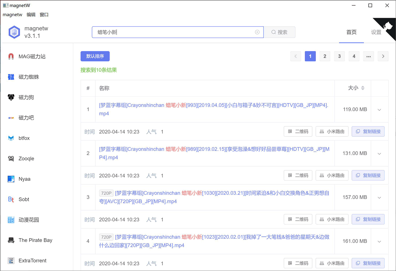396x271 pixels.
Task: Select the 磁力蜘蛛 source icon
Action: [11, 77]
